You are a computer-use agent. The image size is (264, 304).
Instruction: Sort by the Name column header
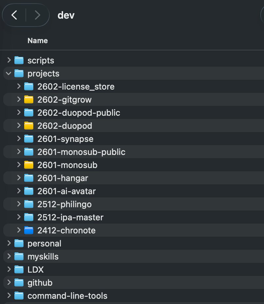coord(38,41)
